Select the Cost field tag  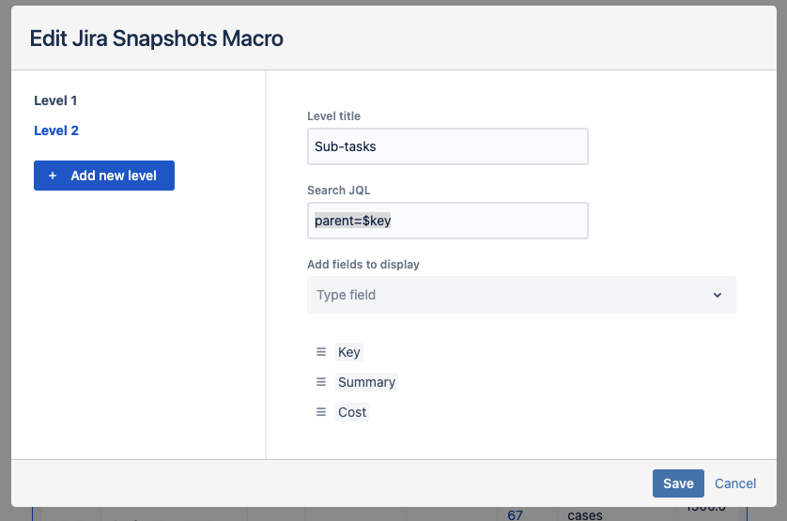pos(352,412)
